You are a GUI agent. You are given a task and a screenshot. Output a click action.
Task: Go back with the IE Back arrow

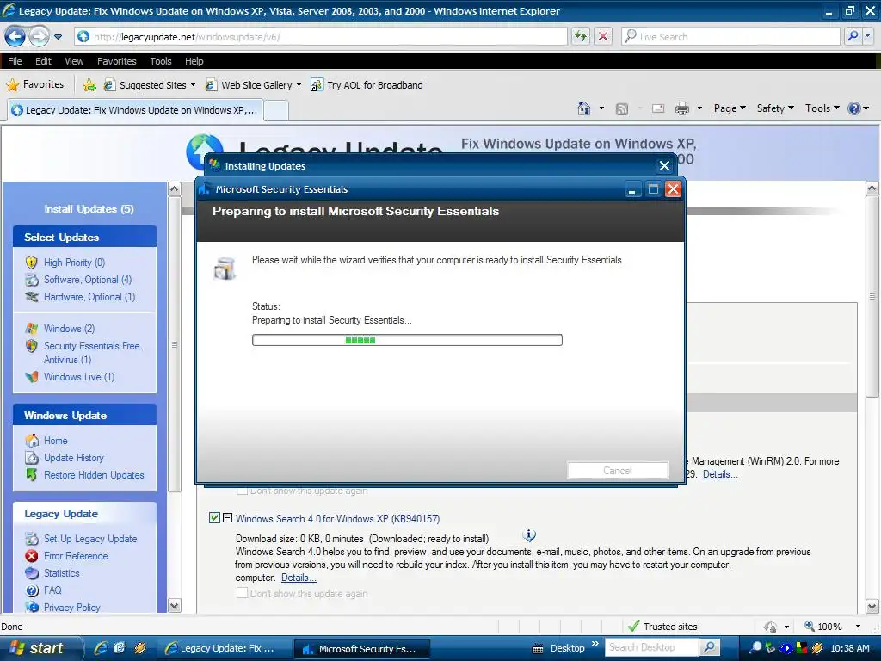[15, 37]
